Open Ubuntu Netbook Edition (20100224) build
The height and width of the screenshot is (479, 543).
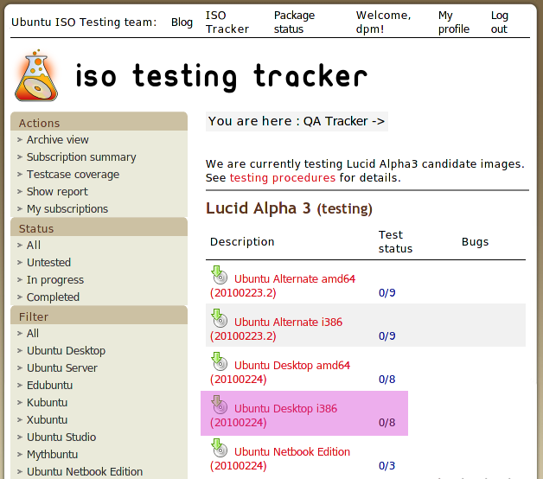[280, 459]
